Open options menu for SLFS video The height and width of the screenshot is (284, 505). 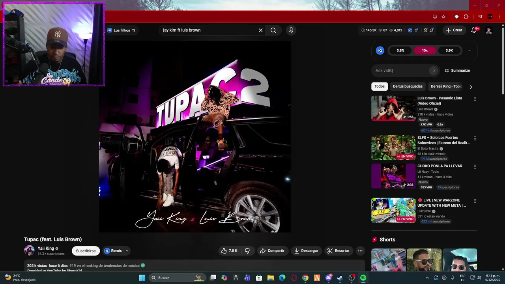475,138
